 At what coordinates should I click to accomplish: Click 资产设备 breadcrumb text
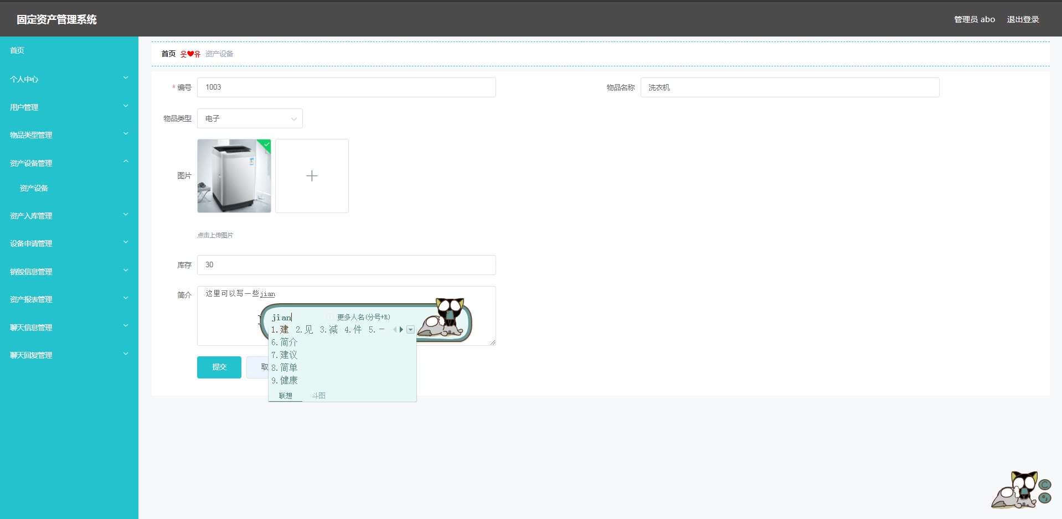219,54
